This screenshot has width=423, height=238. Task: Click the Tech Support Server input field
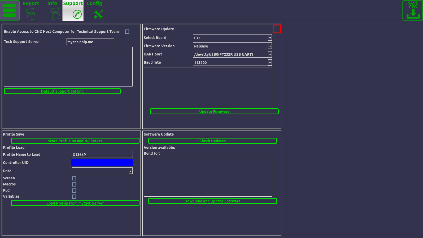point(90,42)
